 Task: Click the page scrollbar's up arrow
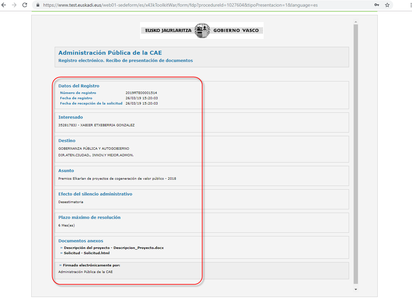(x=356, y=22)
